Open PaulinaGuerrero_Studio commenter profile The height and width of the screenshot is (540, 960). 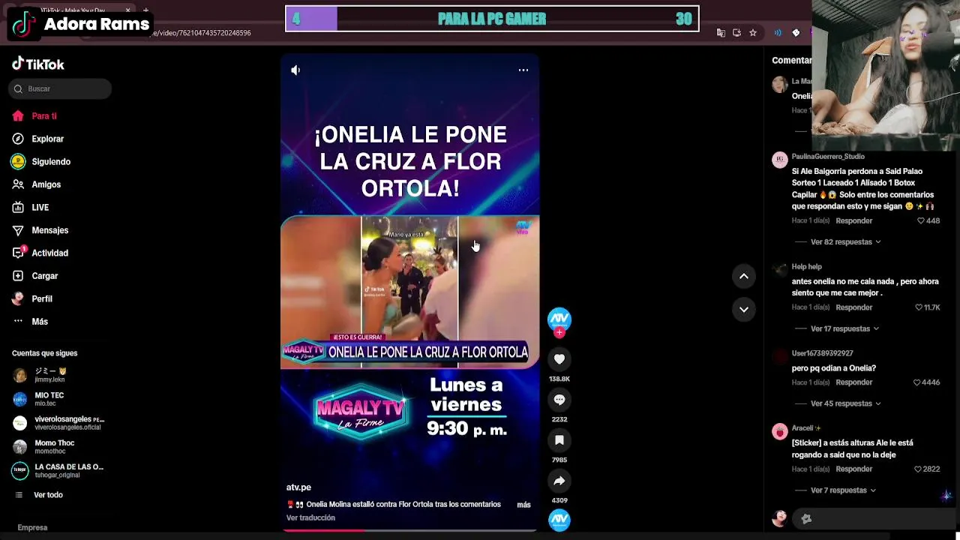tap(828, 157)
